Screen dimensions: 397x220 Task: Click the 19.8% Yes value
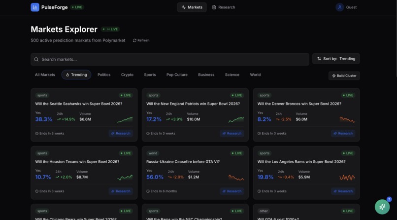coord(265,177)
